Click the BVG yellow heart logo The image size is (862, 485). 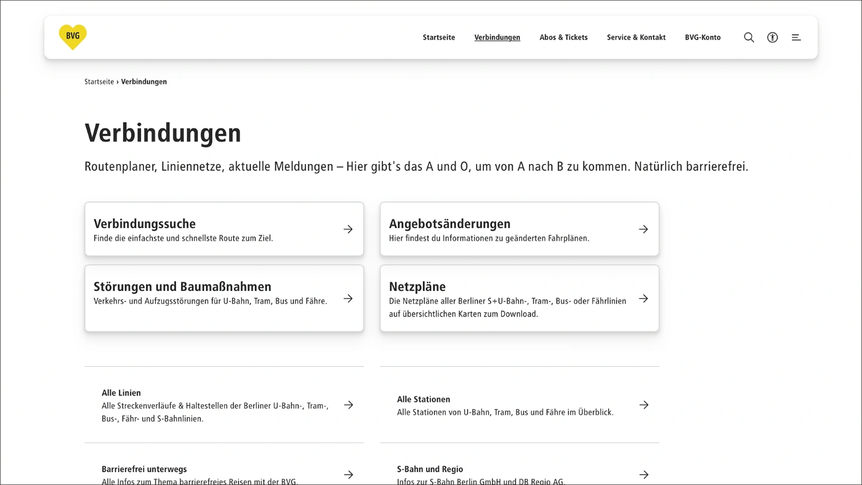(x=73, y=37)
